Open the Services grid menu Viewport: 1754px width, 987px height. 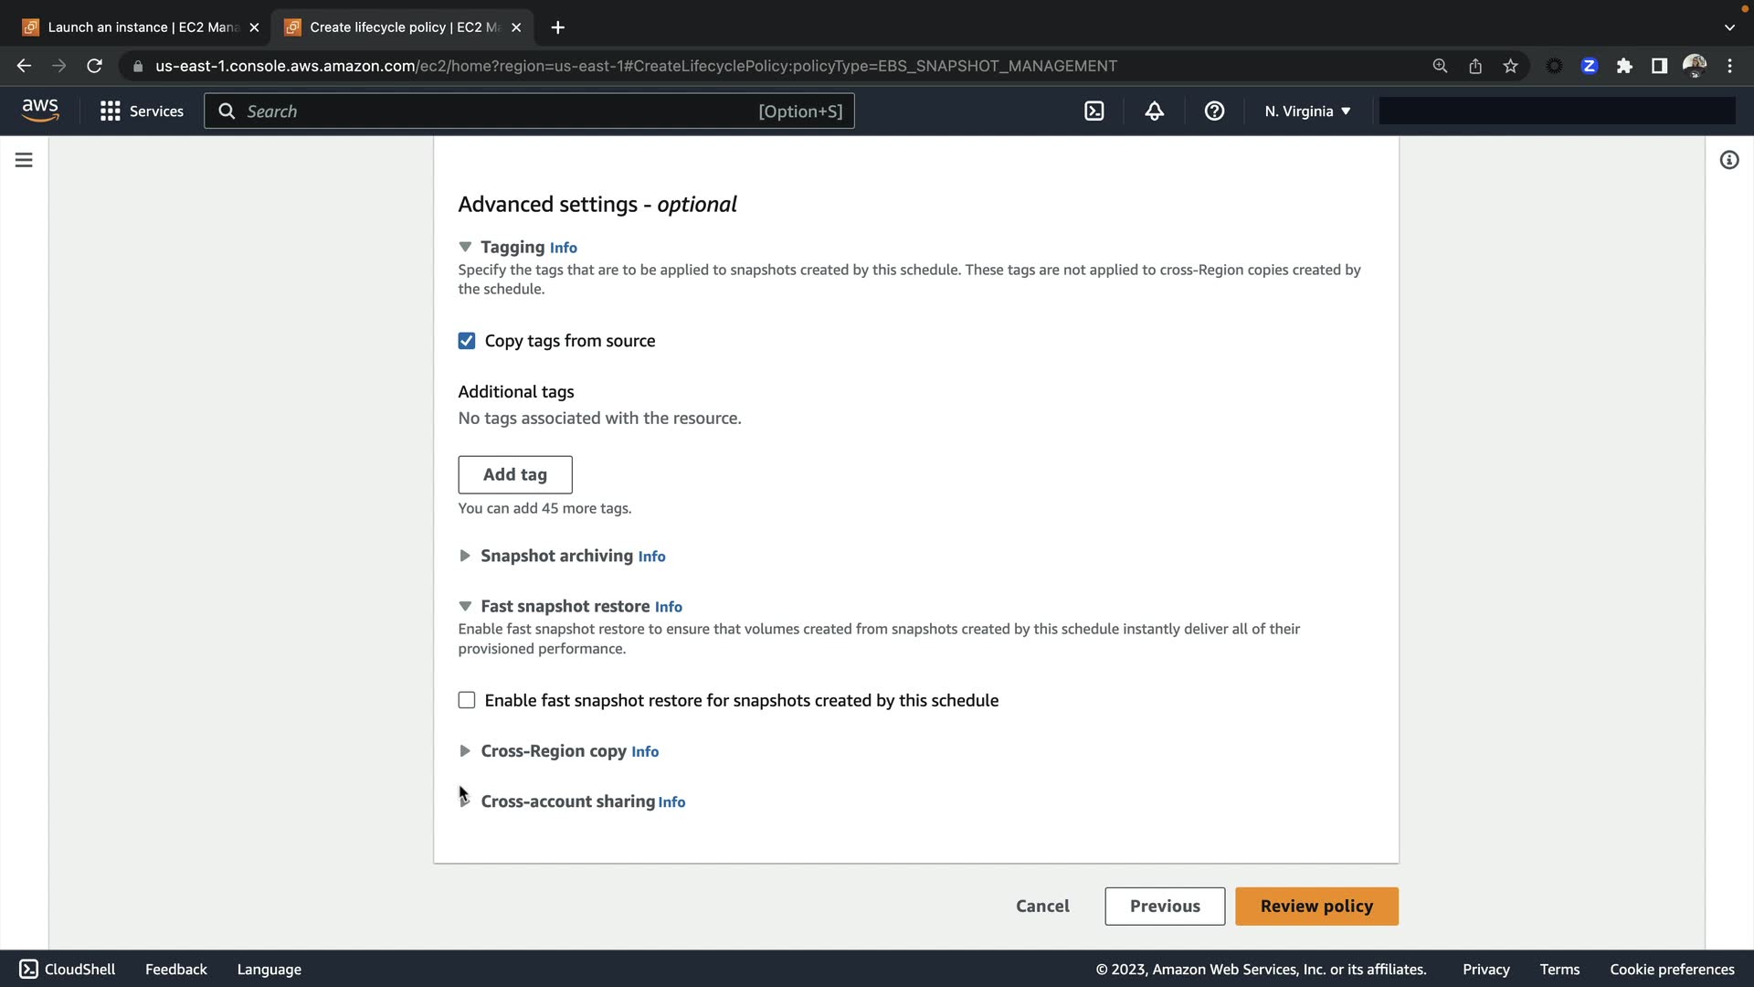pyautogui.click(x=142, y=111)
